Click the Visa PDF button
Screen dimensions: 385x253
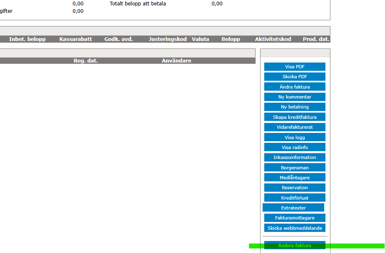[x=294, y=67]
